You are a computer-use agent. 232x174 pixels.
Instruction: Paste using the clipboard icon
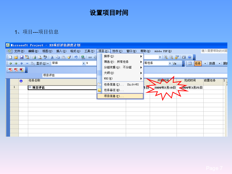pyautogui.click(x=63, y=57)
